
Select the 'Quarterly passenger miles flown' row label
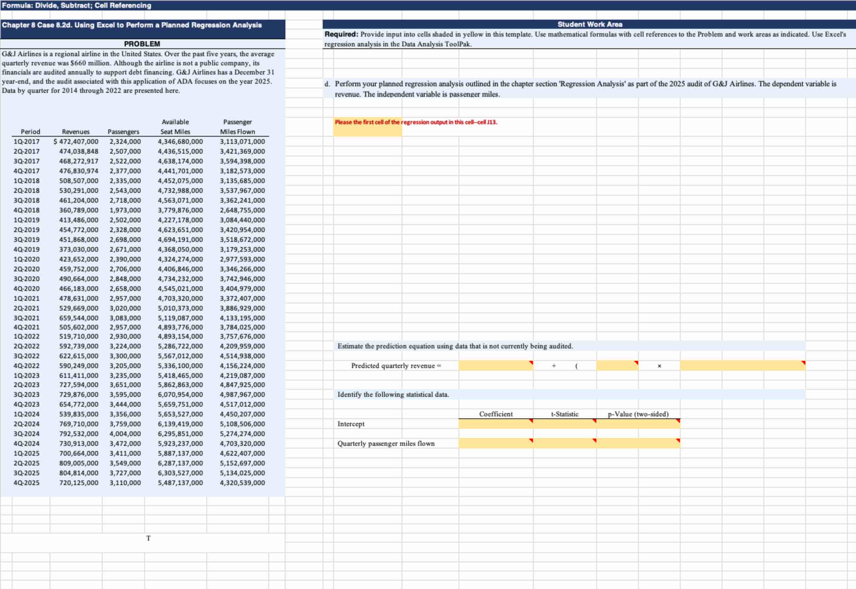click(x=386, y=444)
